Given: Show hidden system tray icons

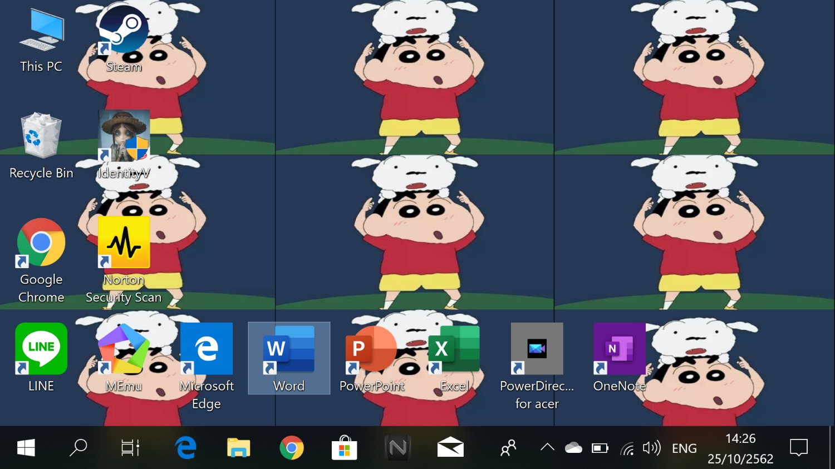Looking at the screenshot, I should coord(547,448).
